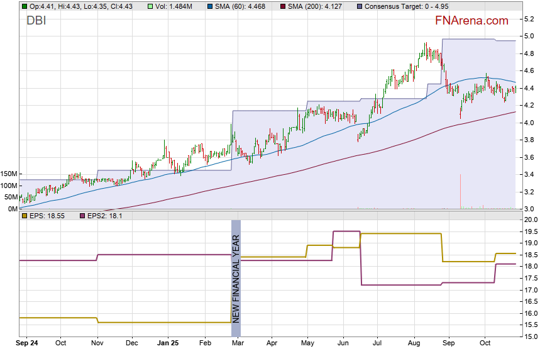
Task: Click the Jan 25 date axis label
Action: [x=167, y=344]
